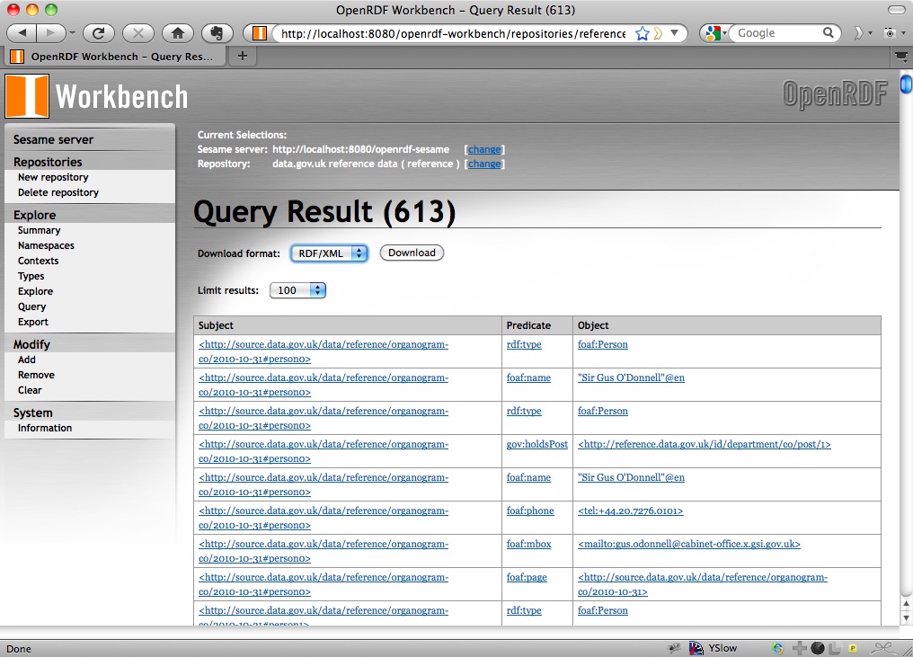
Task: Click the browser Forward arrow button
Action: click(x=51, y=33)
